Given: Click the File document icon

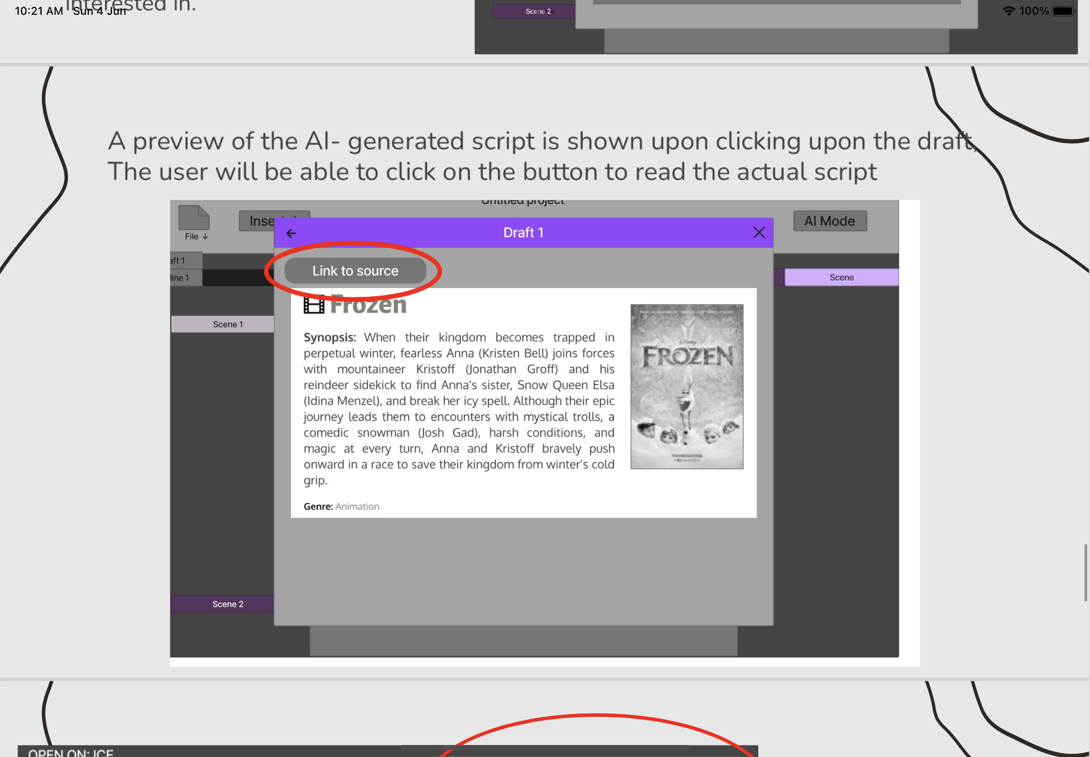Looking at the screenshot, I should (x=194, y=218).
